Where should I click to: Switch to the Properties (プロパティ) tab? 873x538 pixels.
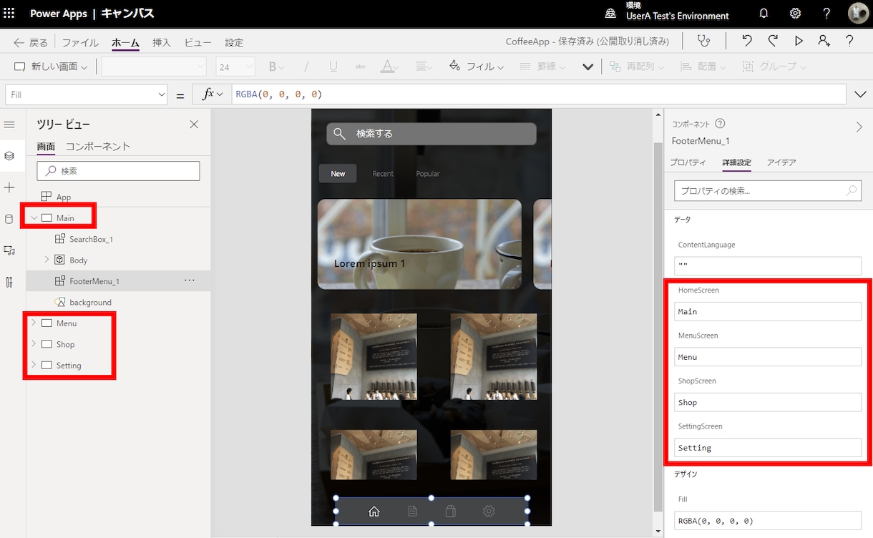pos(688,162)
